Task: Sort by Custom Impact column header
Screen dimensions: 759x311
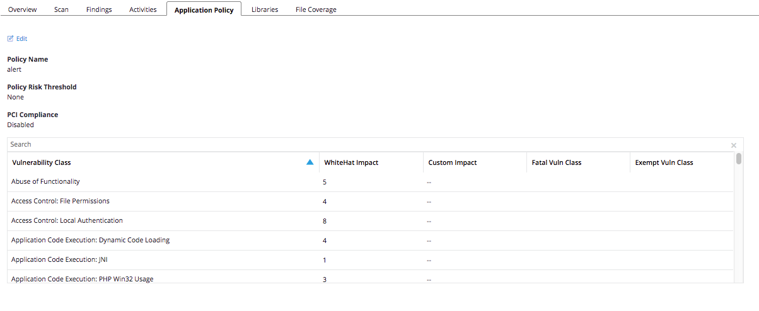Action: 475,162
